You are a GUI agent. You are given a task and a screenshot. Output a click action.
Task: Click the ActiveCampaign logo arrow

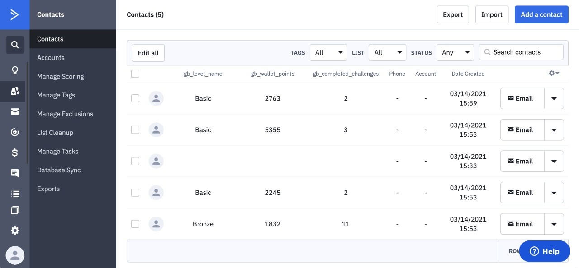click(x=14, y=14)
